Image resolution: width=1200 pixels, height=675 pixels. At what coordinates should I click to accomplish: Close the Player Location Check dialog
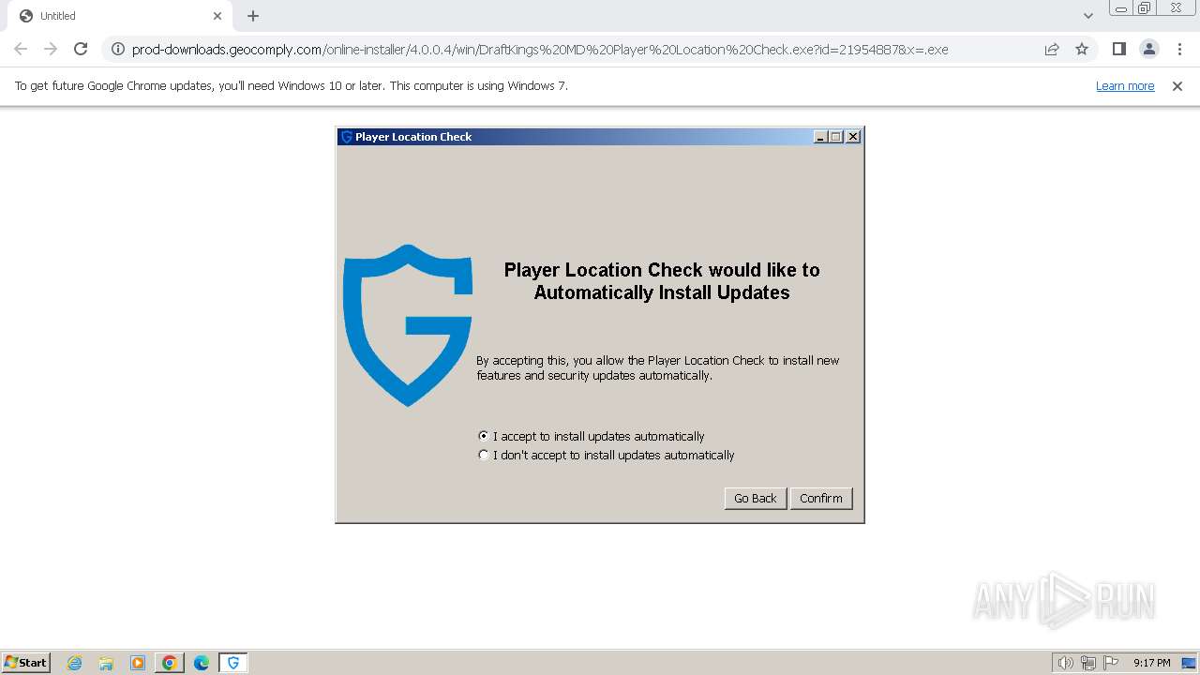(853, 137)
